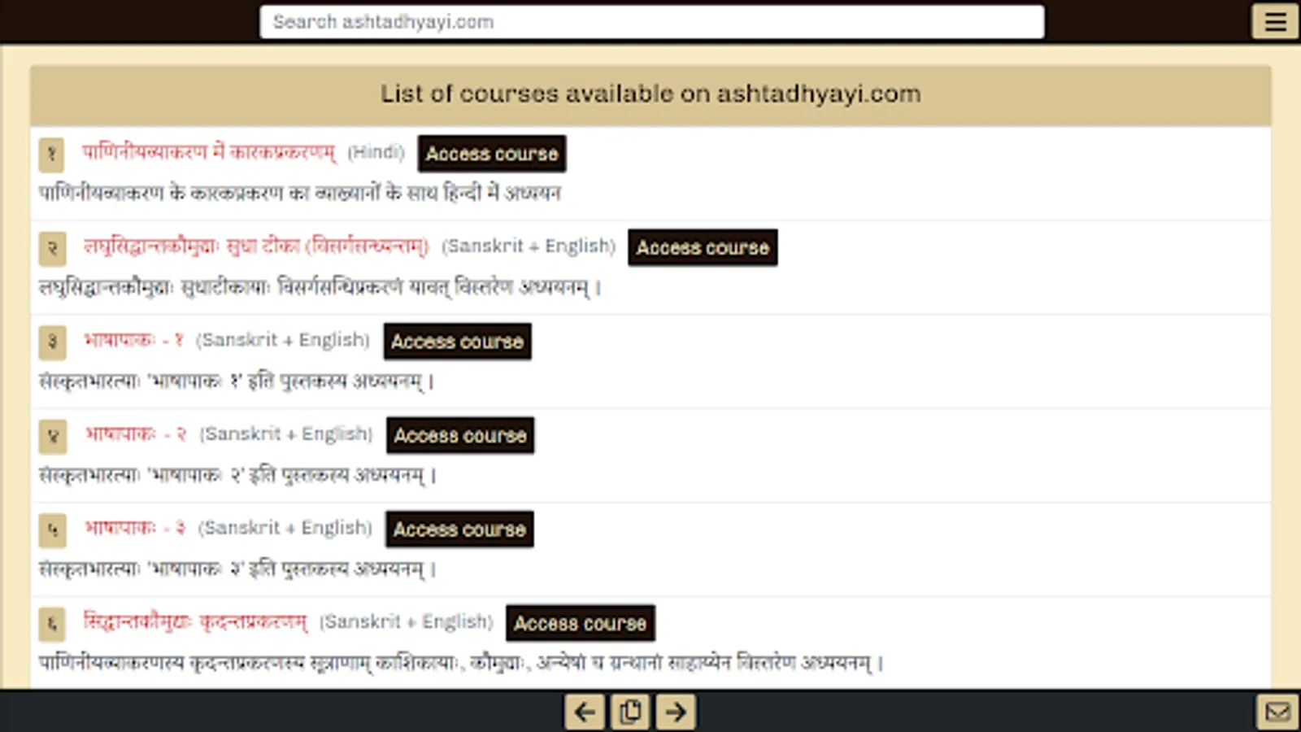Click the numbered badge beside the first course
Image resolution: width=1301 pixels, height=732 pixels.
point(52,155)
